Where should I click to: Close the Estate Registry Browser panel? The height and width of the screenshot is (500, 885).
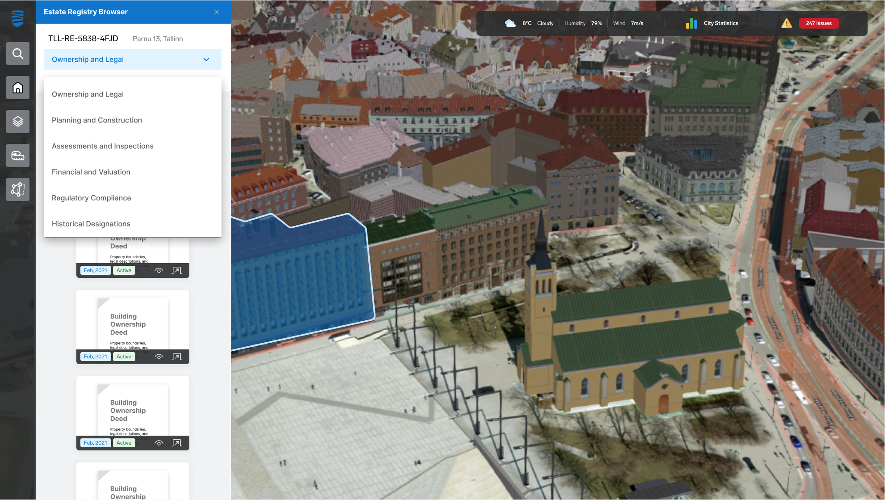click(217, 12)
